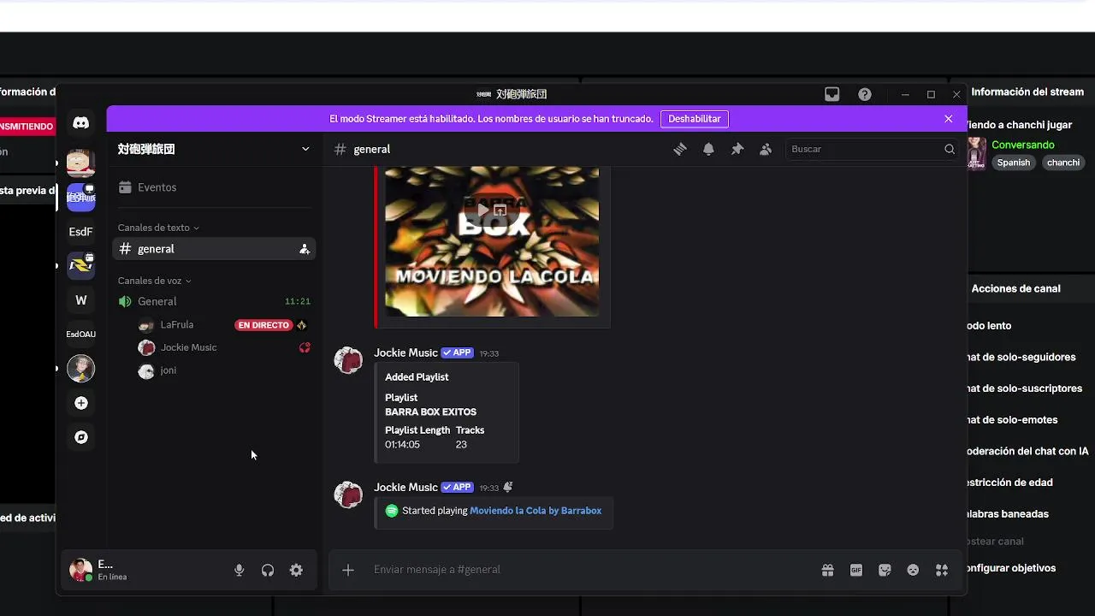
Task: Open the emoji picker
Action: point(913,570)
